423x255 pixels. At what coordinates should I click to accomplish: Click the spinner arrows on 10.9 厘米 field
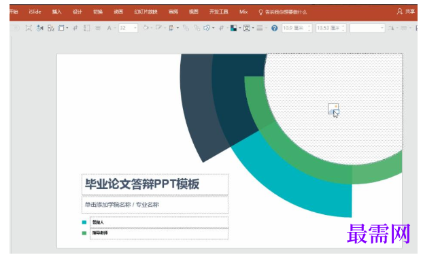click(309, 28)
